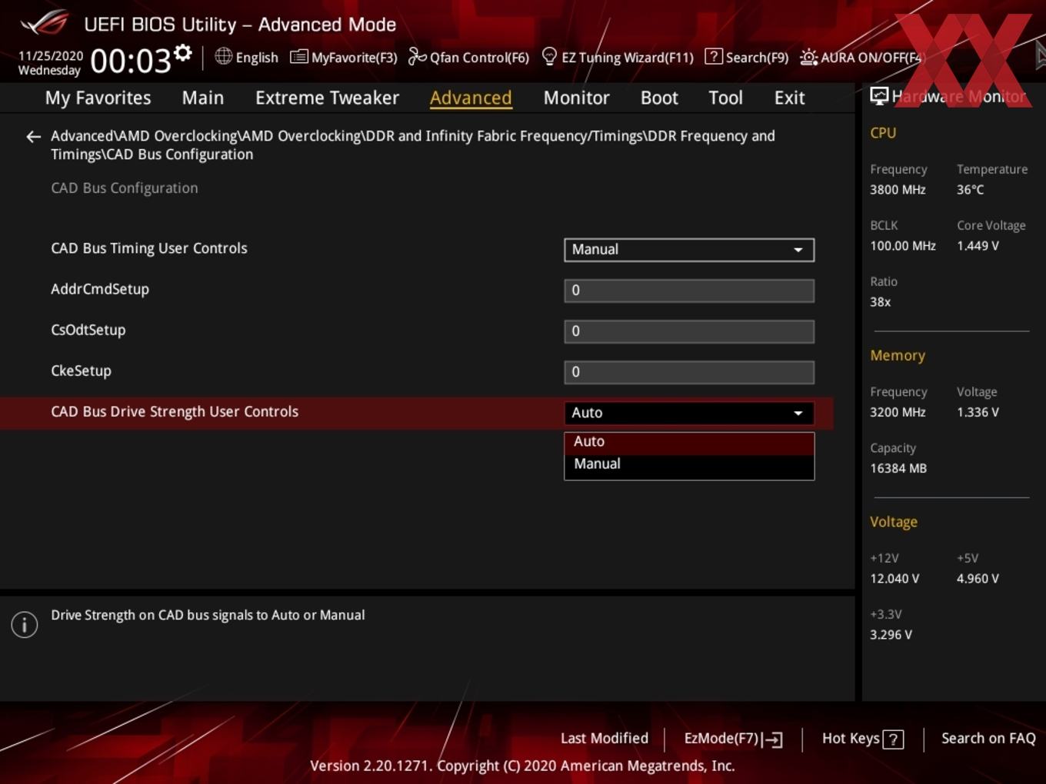The width and height of the screenshot is (1046, 784).
Task: Click the +5V value 4.960 V
Action: pos(978,579)
